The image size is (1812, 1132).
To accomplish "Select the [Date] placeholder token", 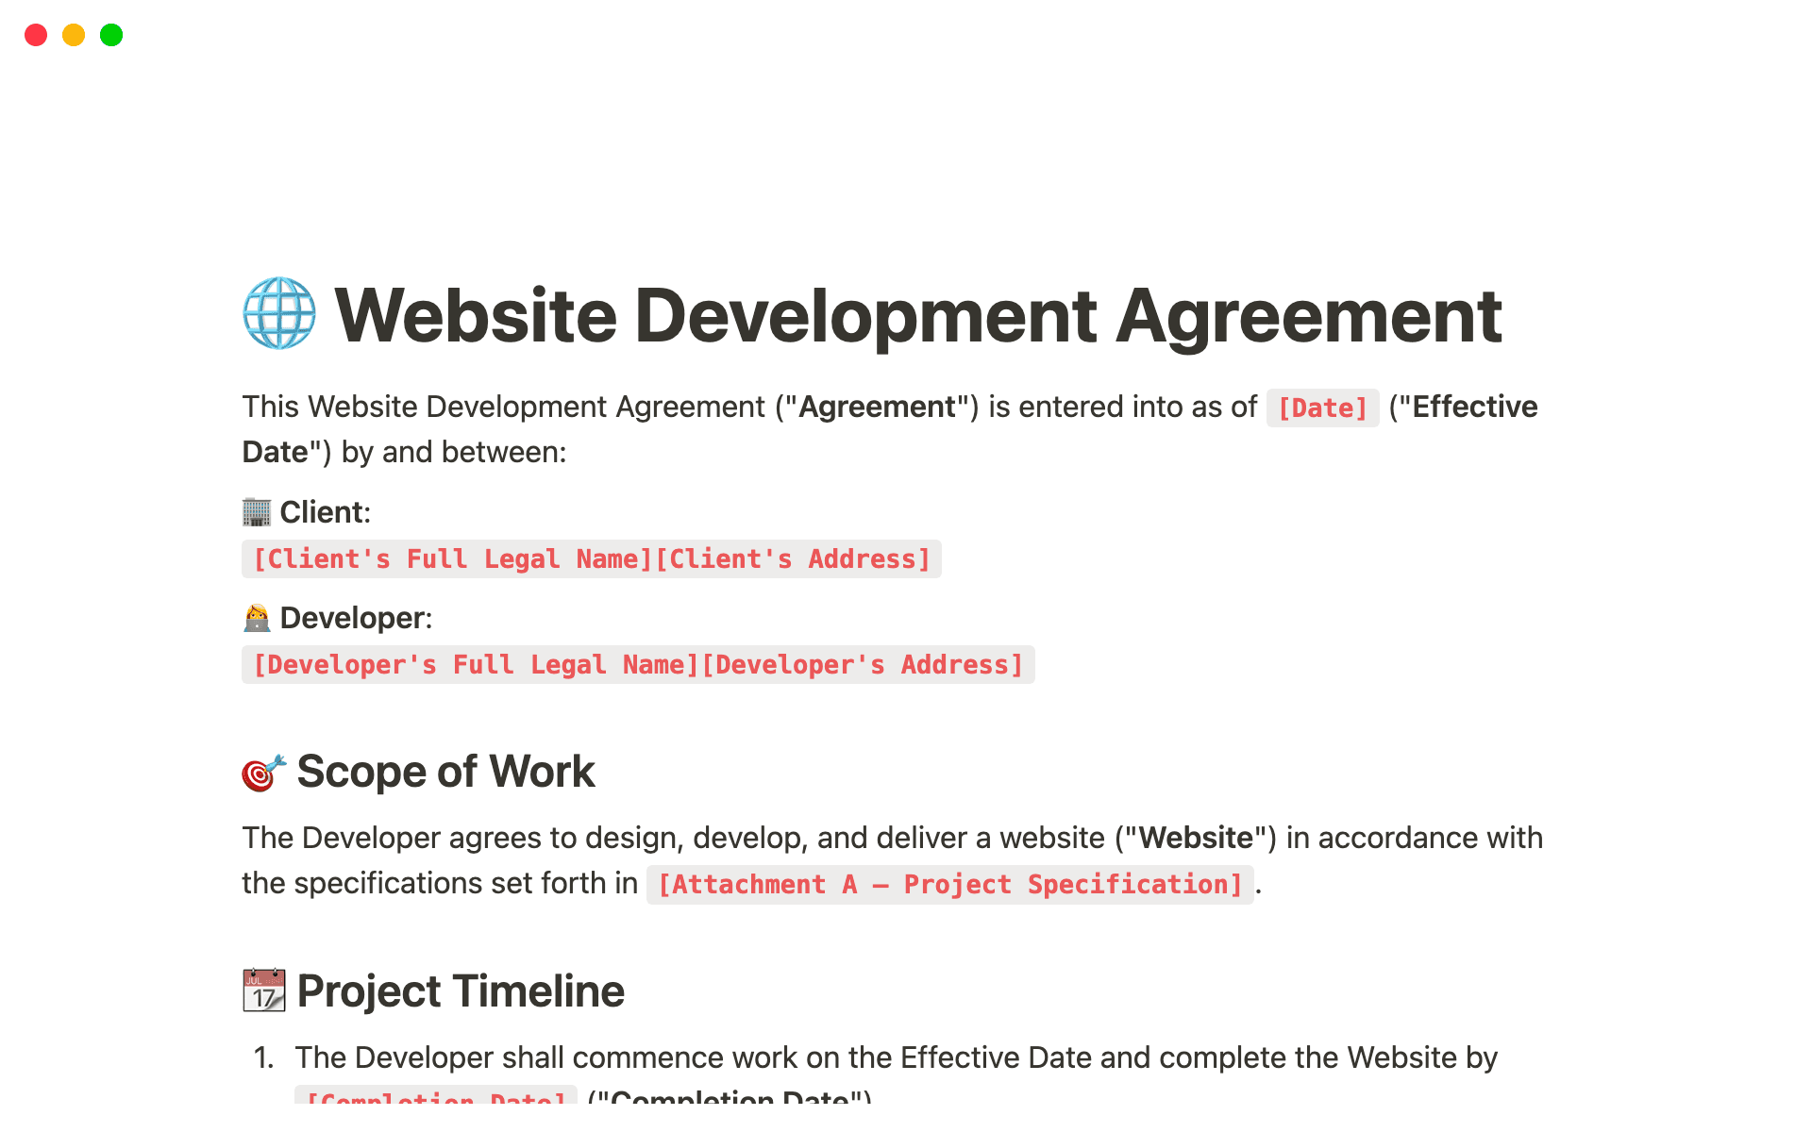I will pos(1321,408).
